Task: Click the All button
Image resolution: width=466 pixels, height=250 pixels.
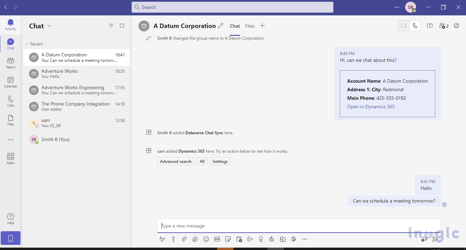Action: (202, 161)
